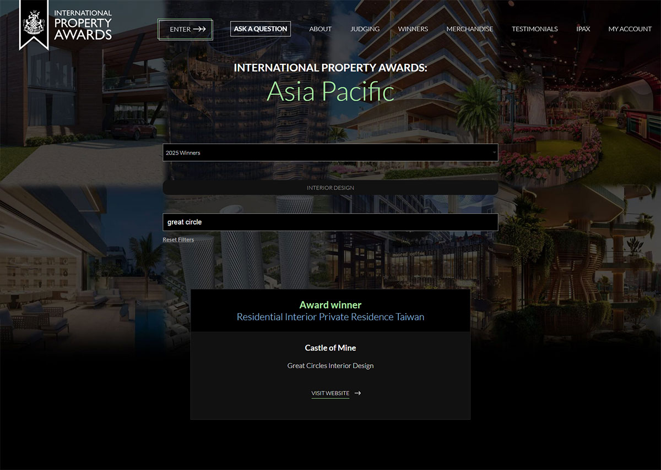This screenshot has height=470, width=661.
Task: Expand the INTERIOR DESIGN category bar
Action: click(330, 187)
